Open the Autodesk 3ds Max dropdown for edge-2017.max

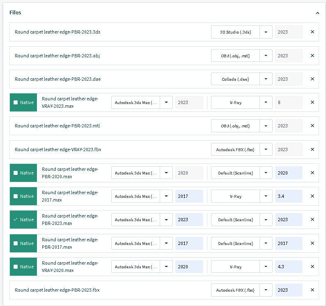coord(166,196)
